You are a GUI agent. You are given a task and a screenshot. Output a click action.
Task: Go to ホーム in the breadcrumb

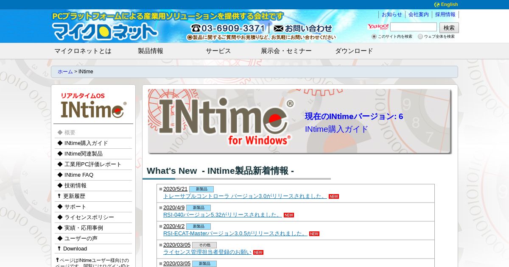[65, 72]
